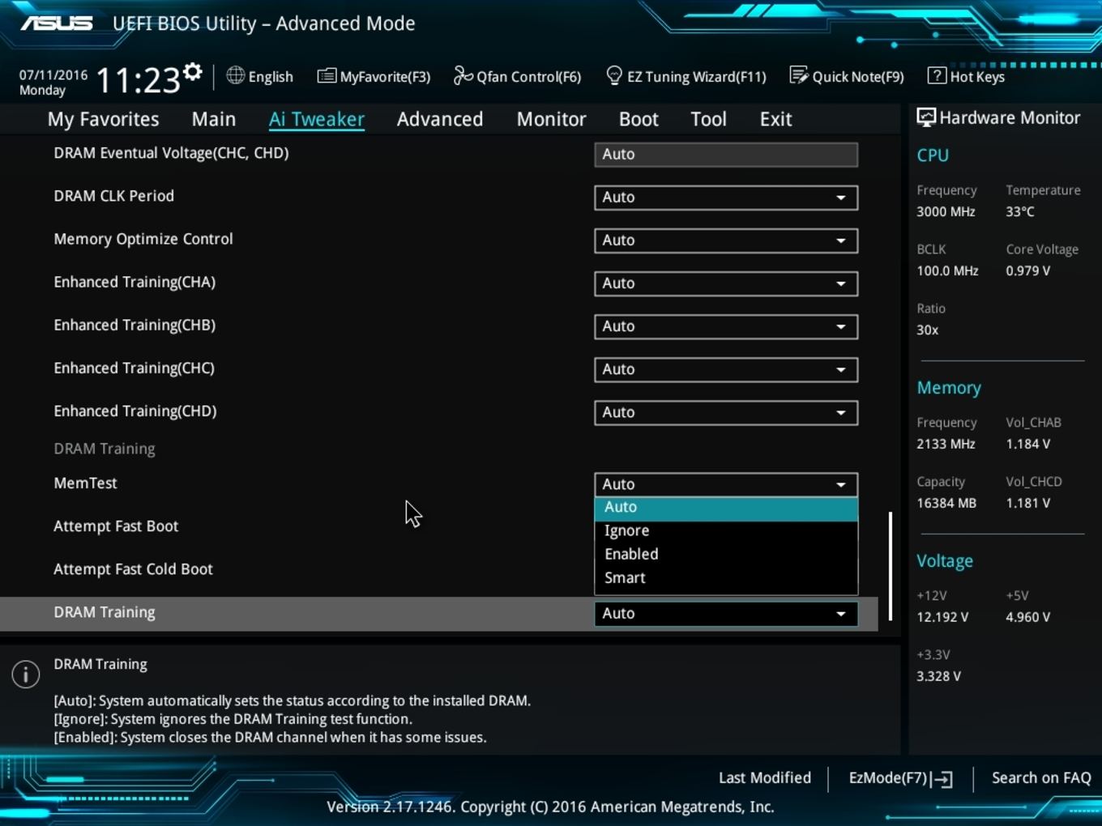This screenshot has width=1102, height=826.
Task: Choose Enabled in the open dropdown list
Action: click(x=726, y=554)
